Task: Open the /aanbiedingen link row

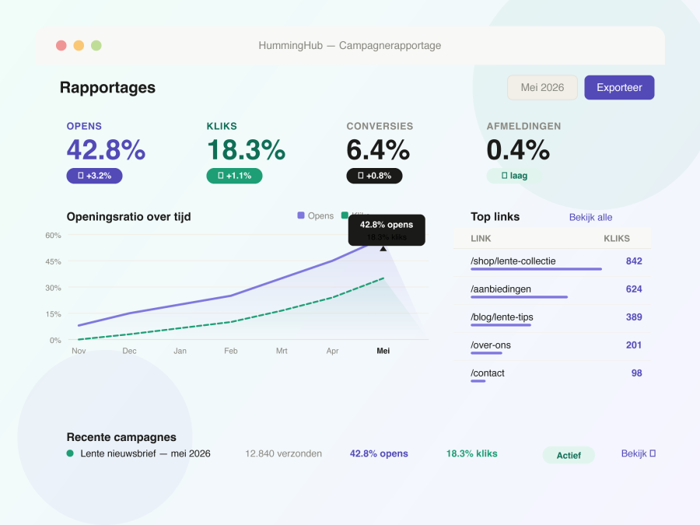Action: (551, 291)
